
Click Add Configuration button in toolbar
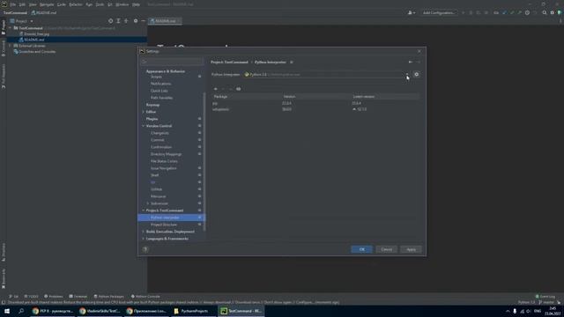coord(439,13)
